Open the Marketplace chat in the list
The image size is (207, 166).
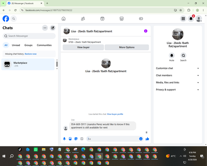coord(28,64)
